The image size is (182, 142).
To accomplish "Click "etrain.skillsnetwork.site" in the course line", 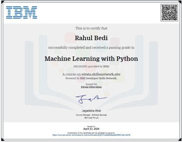I will [101, 74].
